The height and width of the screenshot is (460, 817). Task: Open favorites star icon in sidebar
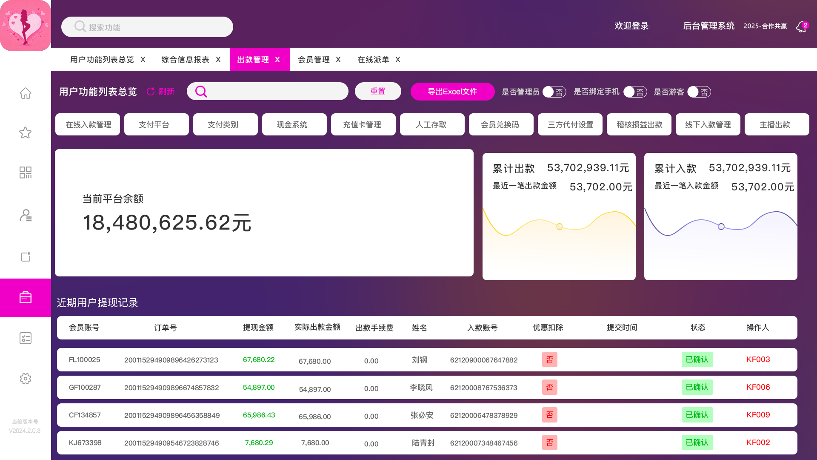pyautogui.click(x=26, y=132)
